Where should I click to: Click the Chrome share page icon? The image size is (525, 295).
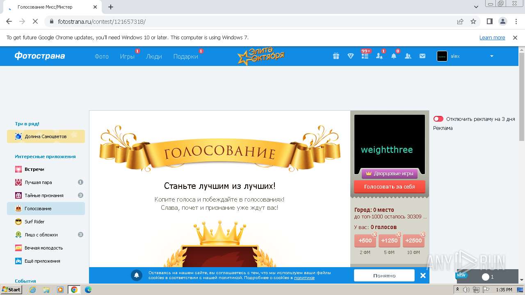click(460, 21)
